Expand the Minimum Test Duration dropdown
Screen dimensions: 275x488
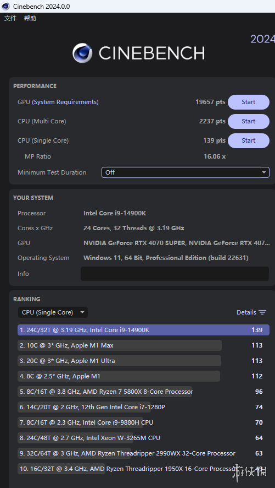(186, 172)
